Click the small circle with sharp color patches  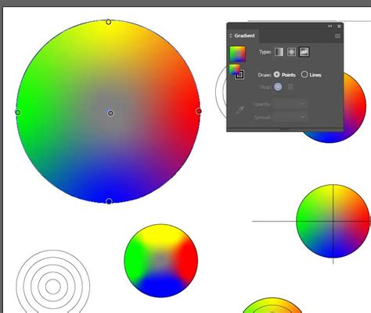(x=161, y=261)
